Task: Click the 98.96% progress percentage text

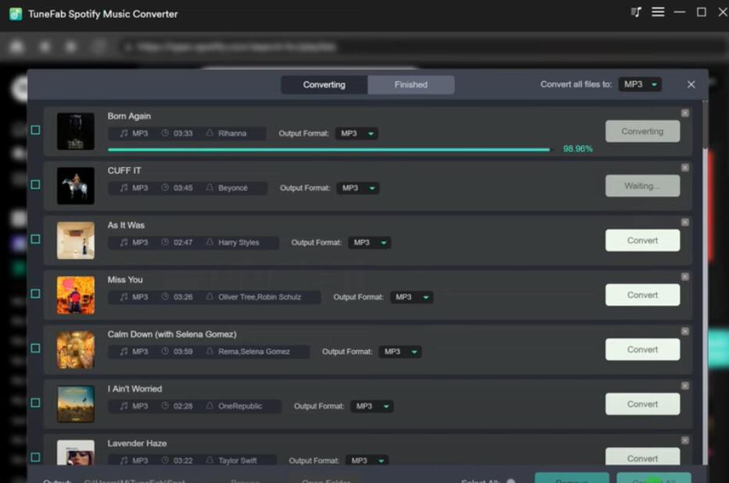Action: [578, 149]
